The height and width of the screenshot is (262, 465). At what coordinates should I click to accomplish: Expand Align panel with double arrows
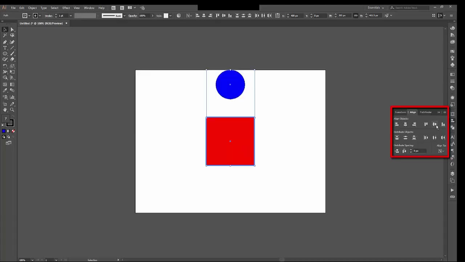pos(438,112)
